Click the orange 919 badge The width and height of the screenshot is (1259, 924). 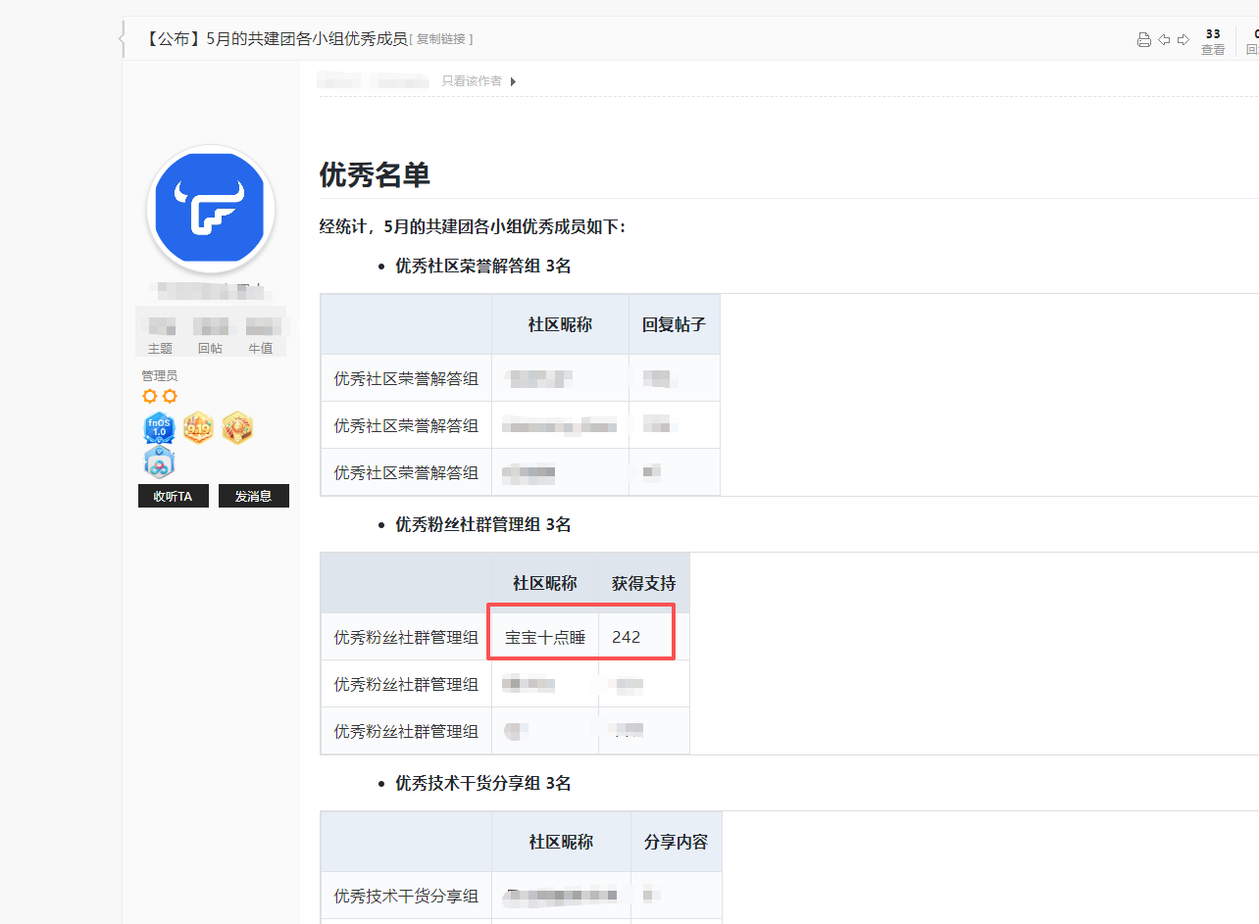click(x=198, y=427)
